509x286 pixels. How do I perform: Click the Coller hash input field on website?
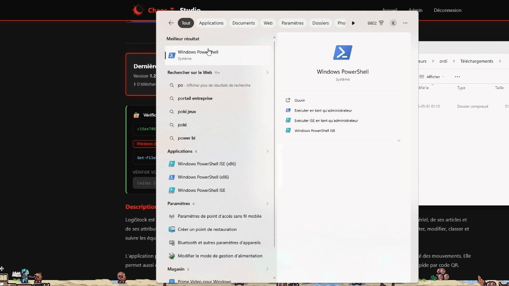pos(145,183)
